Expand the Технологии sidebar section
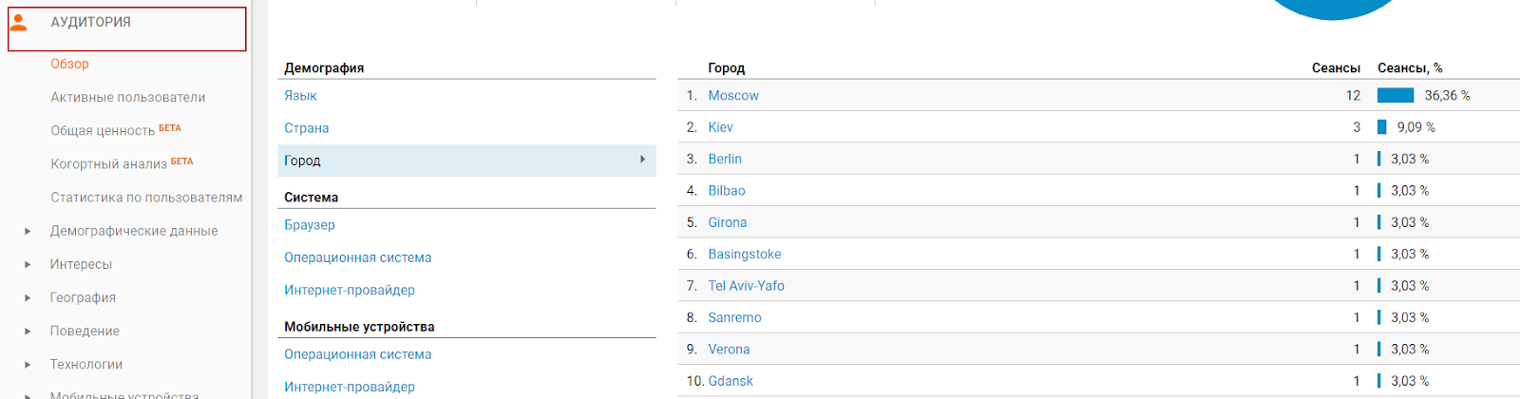 (x=28, y=364)
